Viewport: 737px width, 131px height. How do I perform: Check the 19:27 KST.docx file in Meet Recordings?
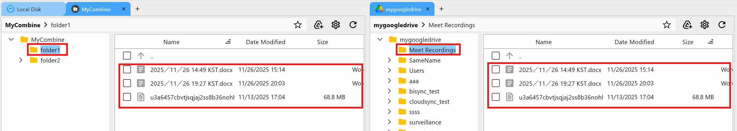[495, 83]
